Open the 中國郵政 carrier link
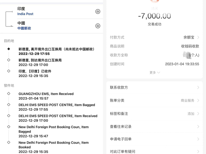The image size is (206, 154). 24,28
